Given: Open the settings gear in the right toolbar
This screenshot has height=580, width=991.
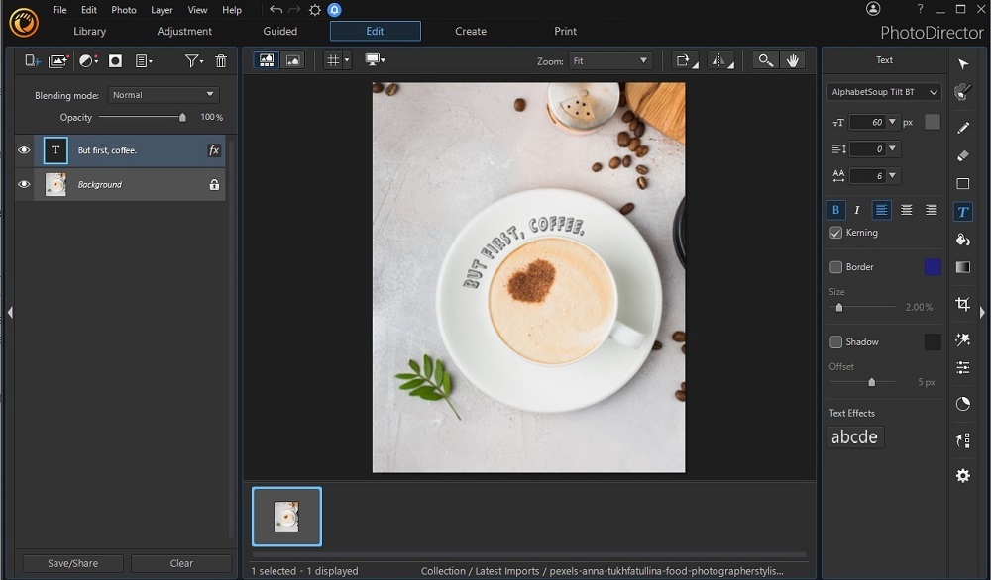Looking at the screenshot, I should (962, 476).
